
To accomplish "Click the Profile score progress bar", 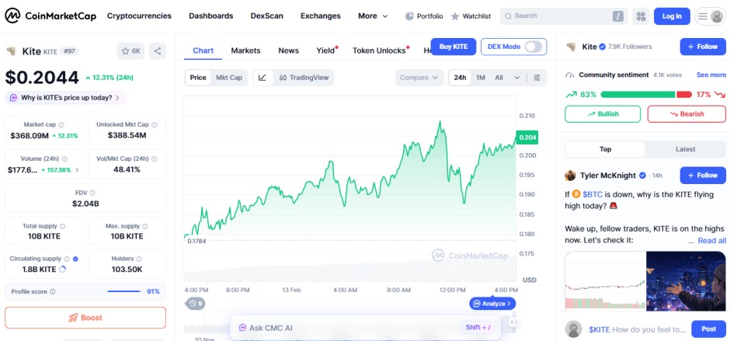I will point(124,291).
